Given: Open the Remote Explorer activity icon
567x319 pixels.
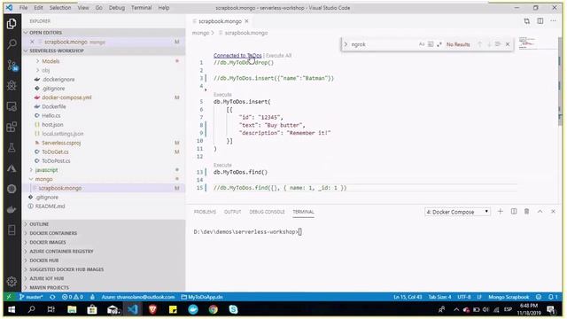Looking at the screenshot, I should tap(12, 106).
